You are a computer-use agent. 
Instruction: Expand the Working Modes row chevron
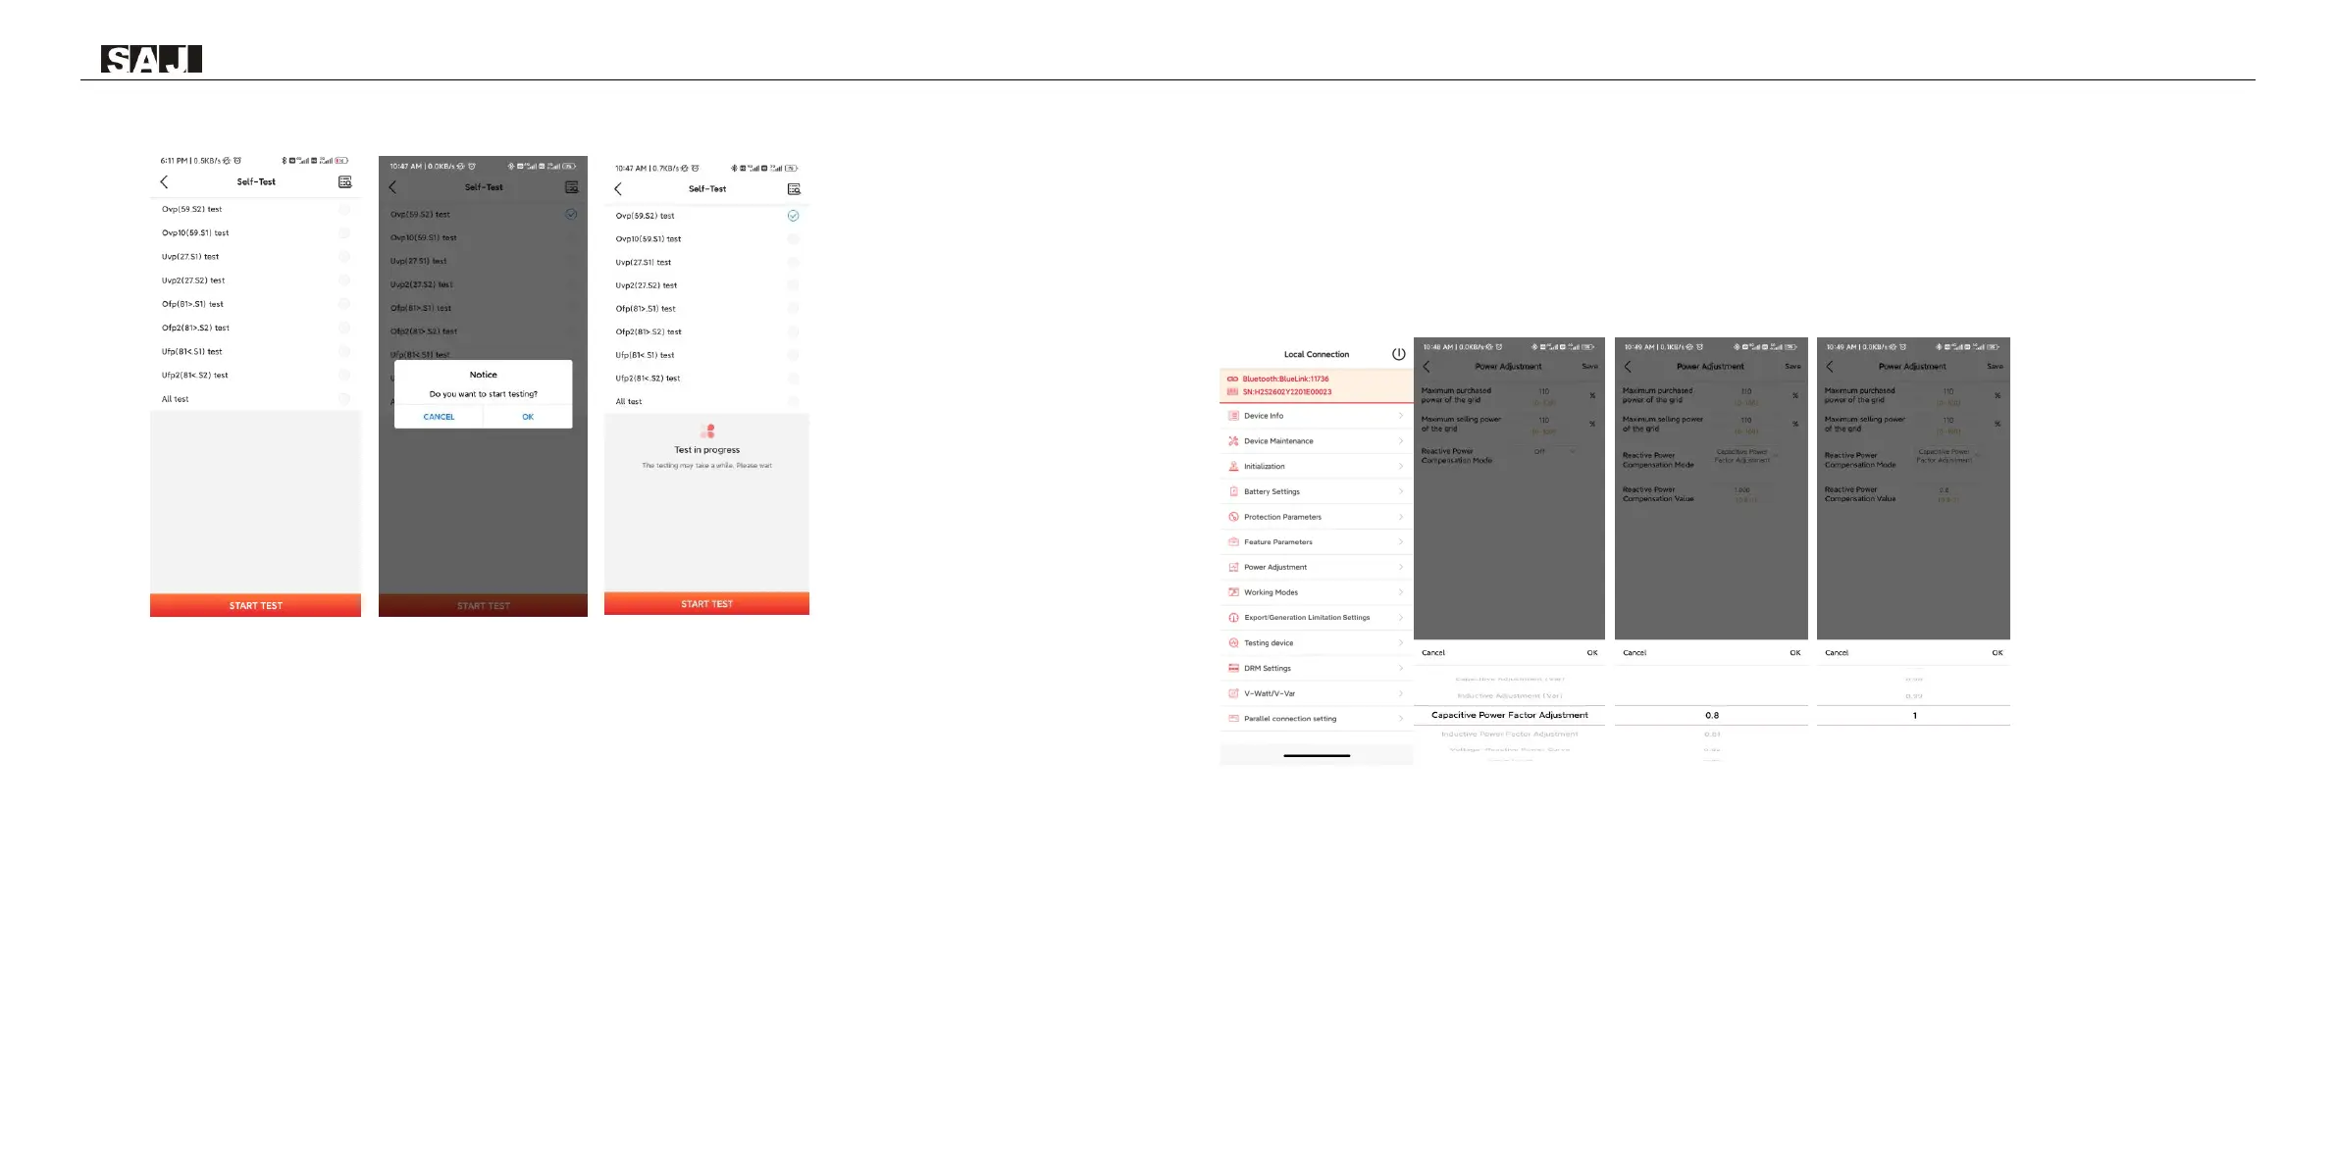pyautogui.click(x=1401, y=592)
